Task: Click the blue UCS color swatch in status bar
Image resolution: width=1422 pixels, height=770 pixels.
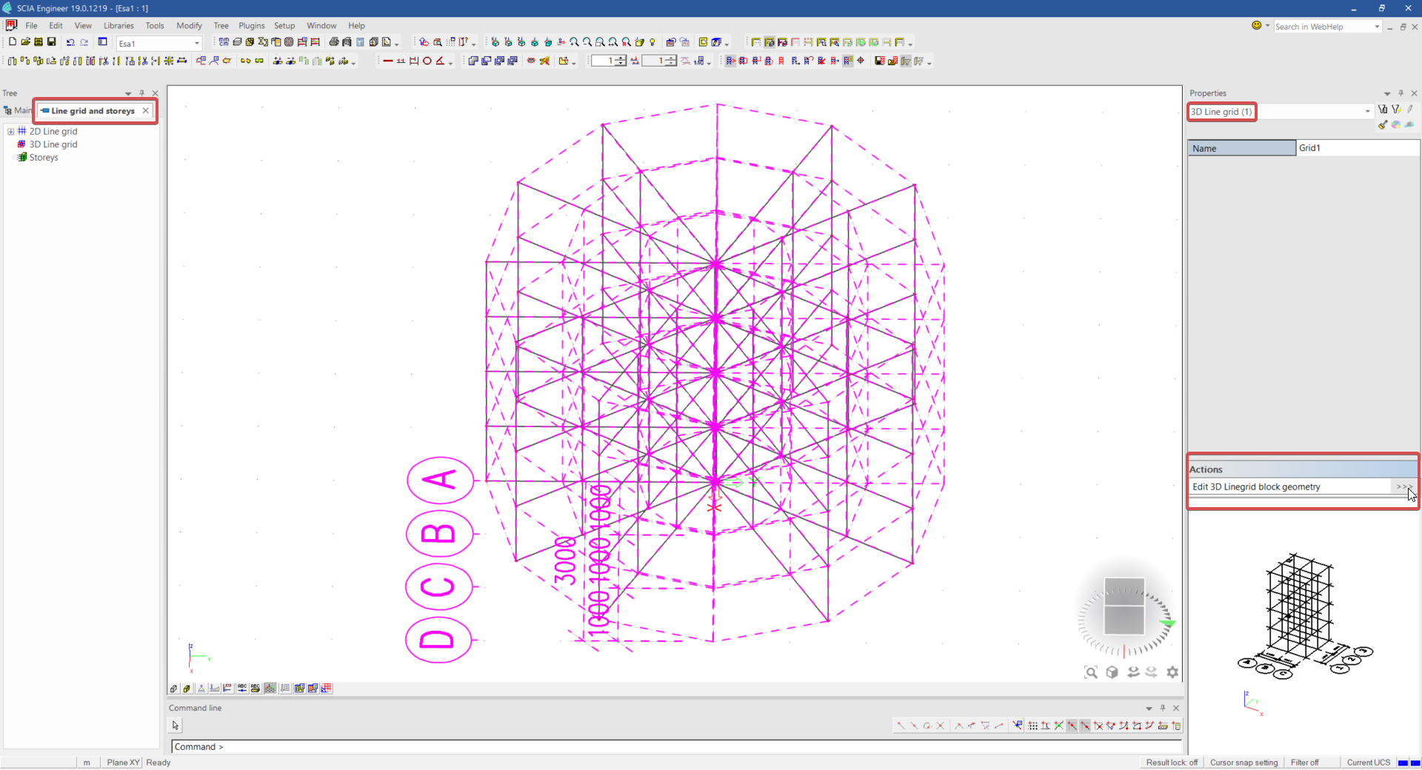Action: [1402, 763]
